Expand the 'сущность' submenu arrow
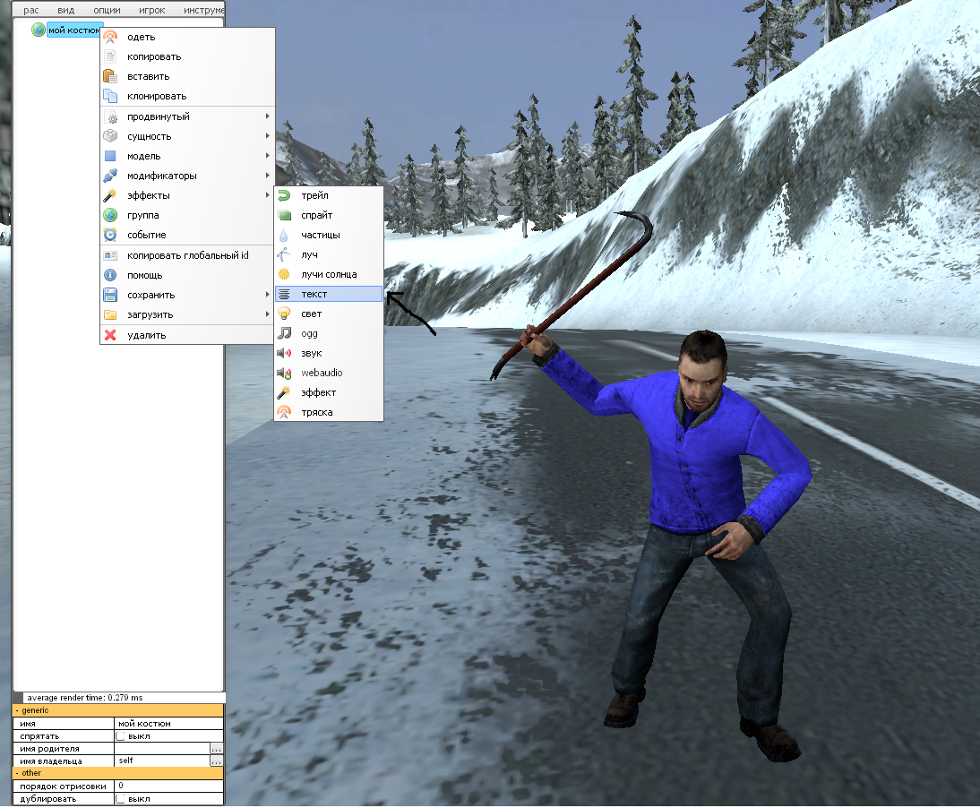 (268, 136)
